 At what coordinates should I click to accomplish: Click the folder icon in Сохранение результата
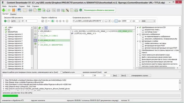(x=113, y=21)
